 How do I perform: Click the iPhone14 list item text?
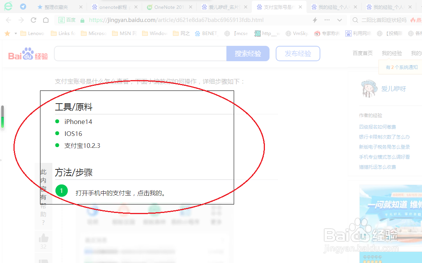pyautogui.click(x=78, y=122)
